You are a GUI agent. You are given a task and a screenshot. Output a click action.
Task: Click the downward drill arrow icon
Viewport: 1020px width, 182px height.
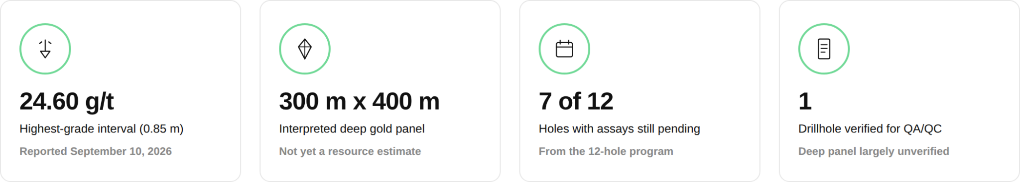[45, 49]
